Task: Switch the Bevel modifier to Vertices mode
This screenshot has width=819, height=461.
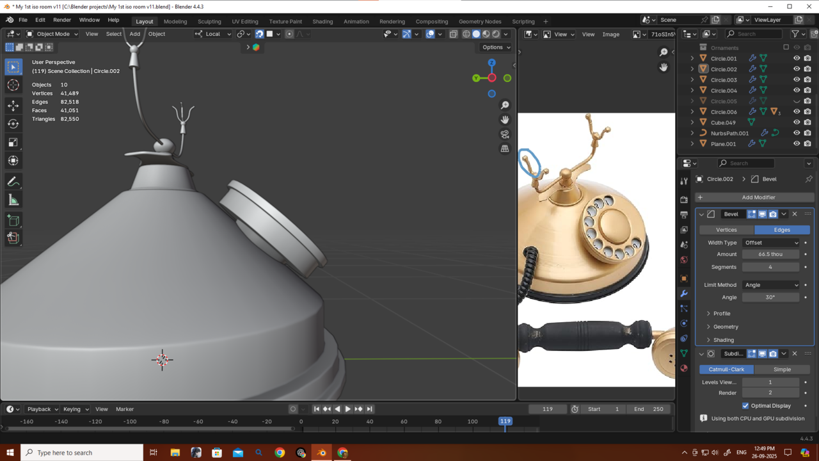Action: pos(726,230)
